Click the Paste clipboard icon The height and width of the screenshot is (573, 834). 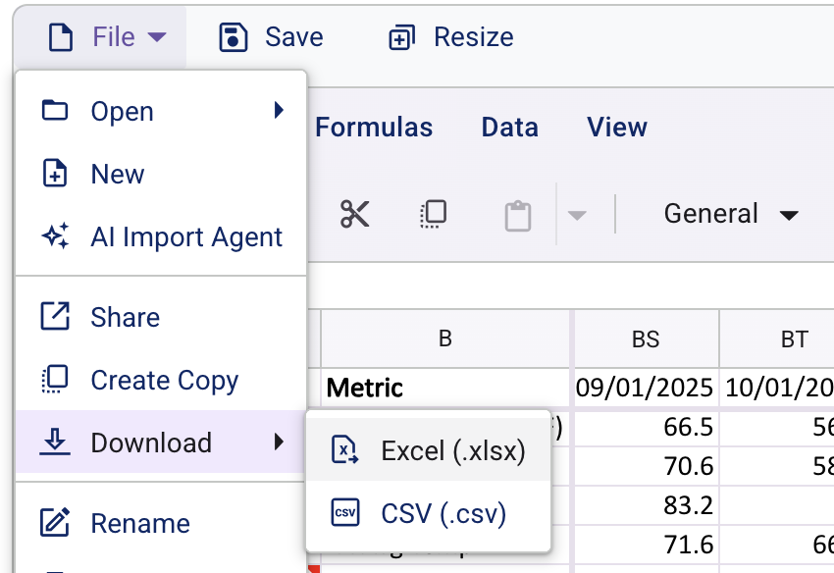pos(517,214)
